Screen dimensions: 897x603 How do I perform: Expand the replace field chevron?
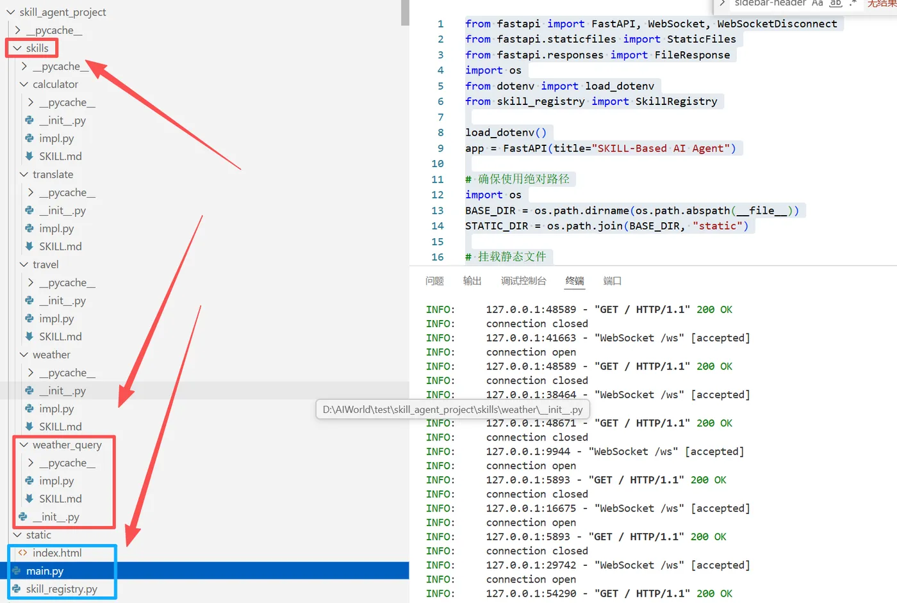[x=722, y=3]
